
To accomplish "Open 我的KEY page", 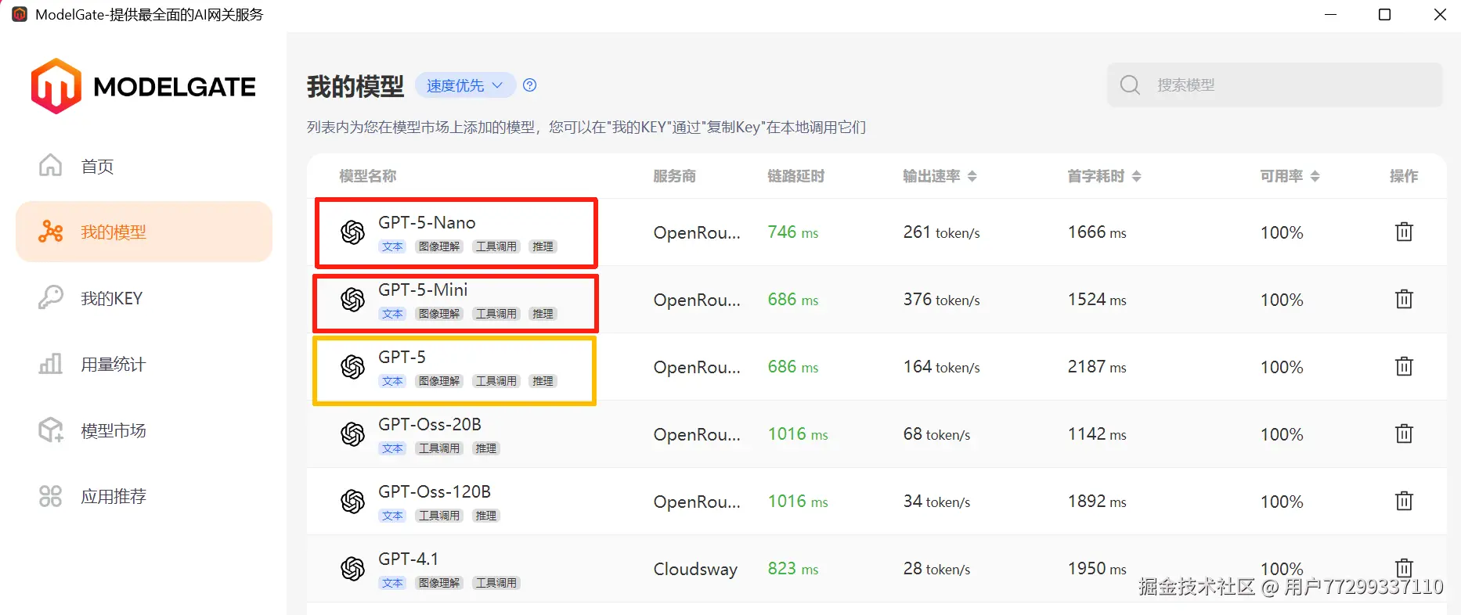I will click(144, 298).
